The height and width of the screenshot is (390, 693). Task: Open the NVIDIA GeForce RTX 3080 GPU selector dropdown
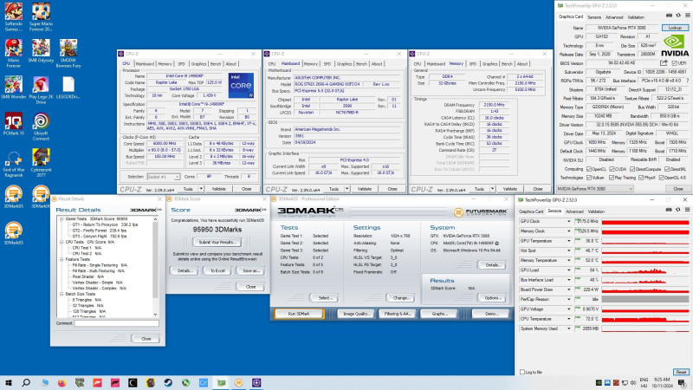pyautogui.click(x=594, y=188)
